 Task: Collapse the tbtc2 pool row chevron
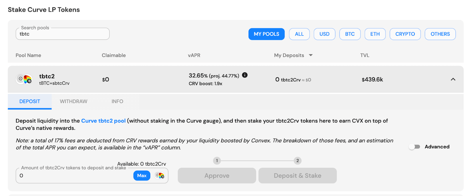tap(453, 79)
